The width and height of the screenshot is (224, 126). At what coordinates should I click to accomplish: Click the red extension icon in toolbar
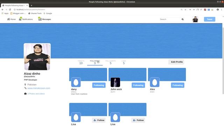point(205,9)
